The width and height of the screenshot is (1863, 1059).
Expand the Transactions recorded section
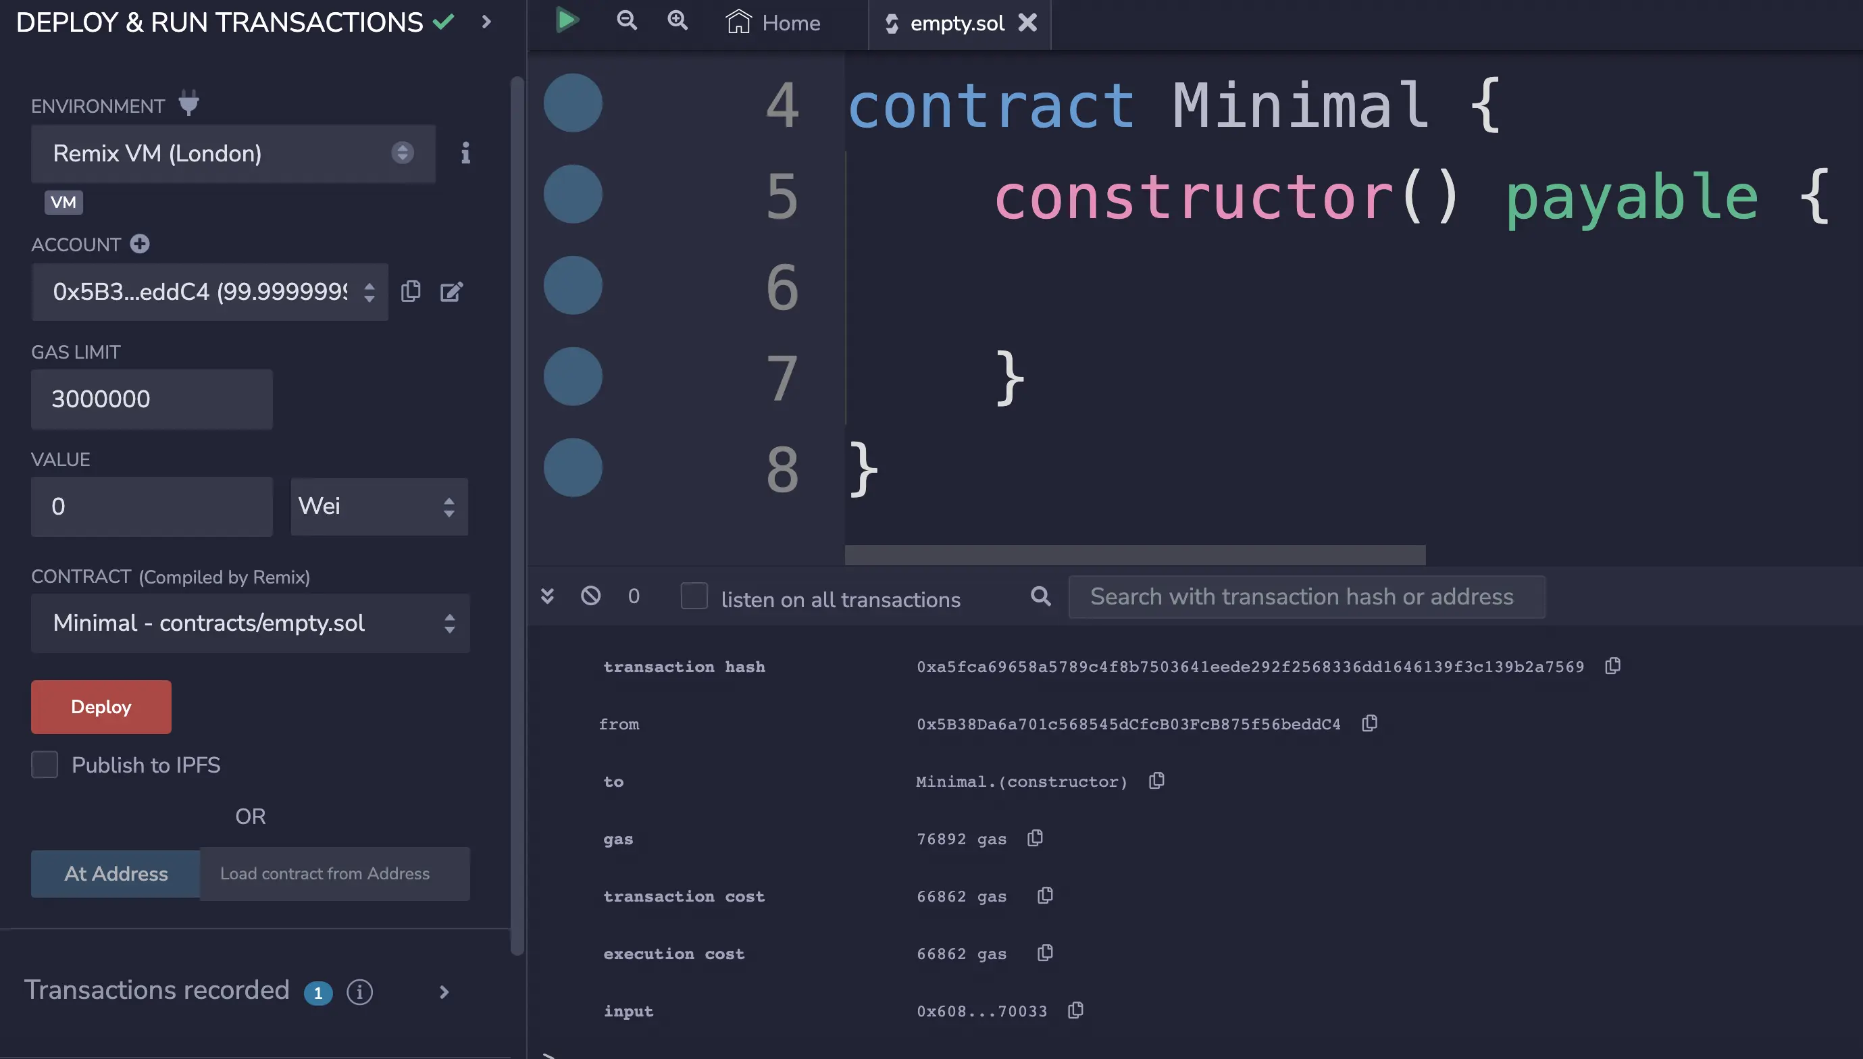[x=442, y=990]
